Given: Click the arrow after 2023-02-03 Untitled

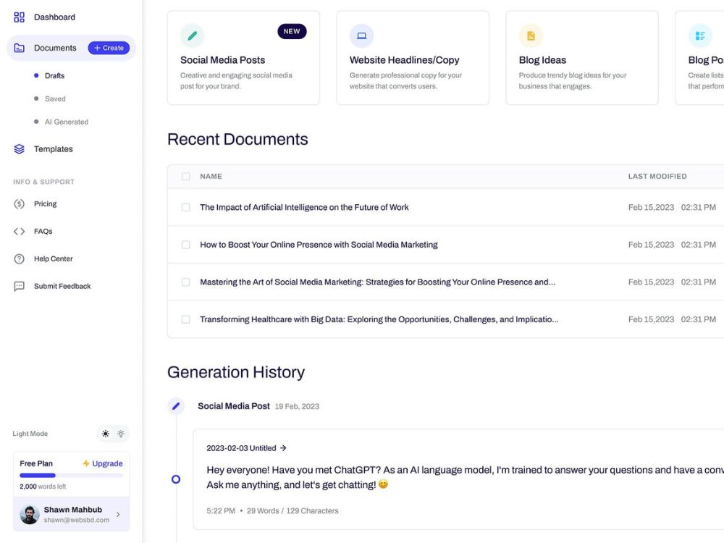Looking at the screenshot, I should click(x=283, y=448).
